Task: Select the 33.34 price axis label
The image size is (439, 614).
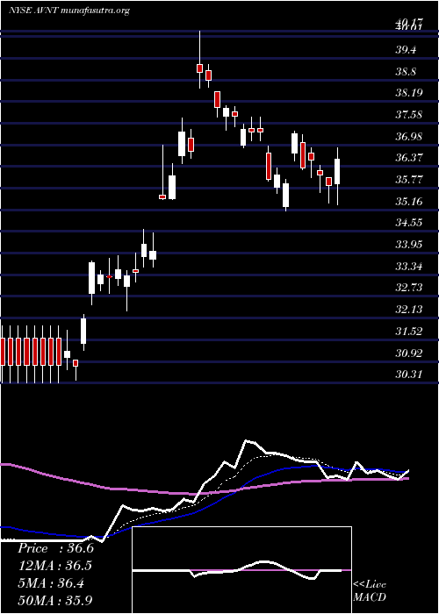Action: pos(409,267)
